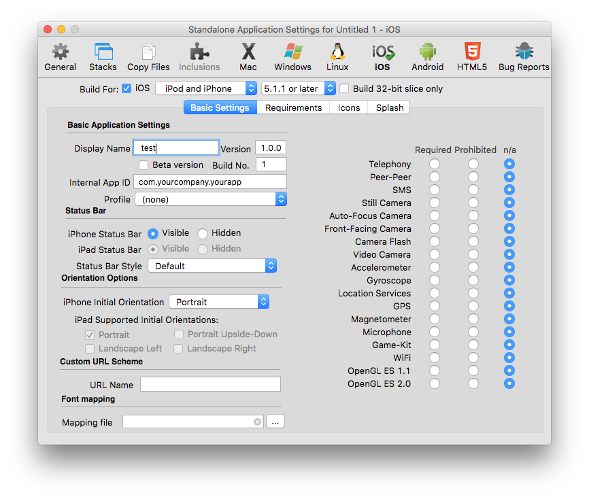Open the Status Bar Style dropdown
This screenshot has height=499, width=589.
pos(212,266)
